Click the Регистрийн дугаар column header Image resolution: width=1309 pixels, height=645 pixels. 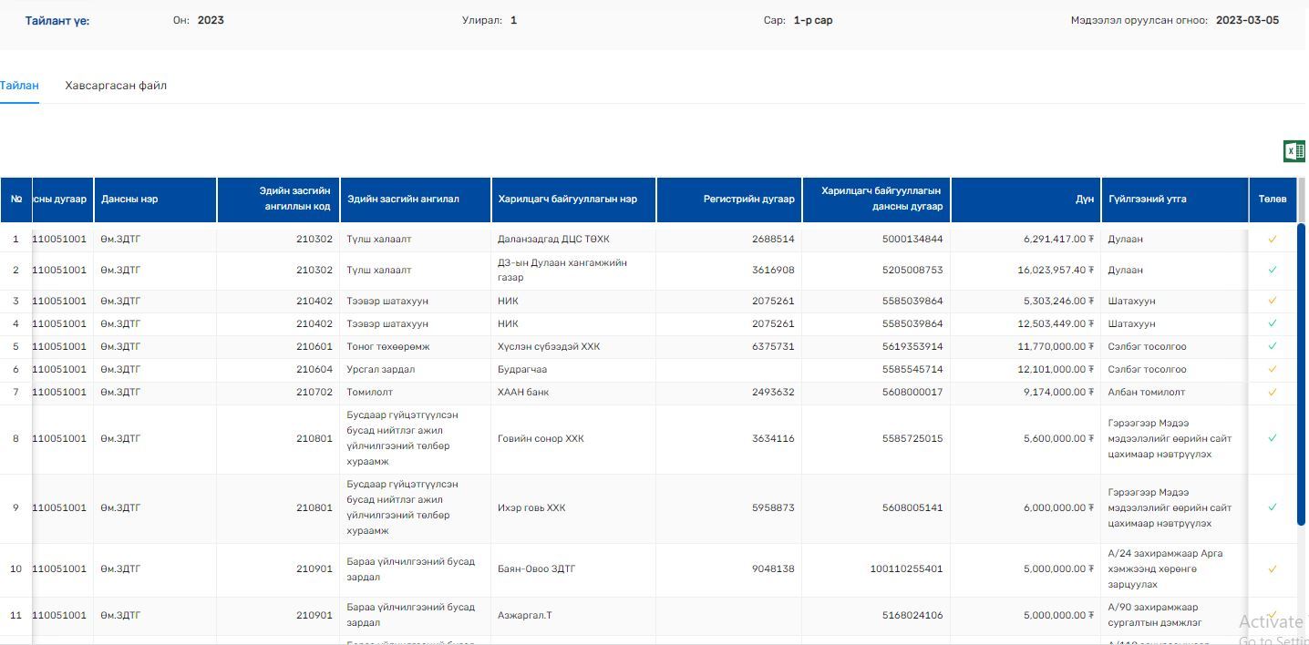(x=748, y=200)
